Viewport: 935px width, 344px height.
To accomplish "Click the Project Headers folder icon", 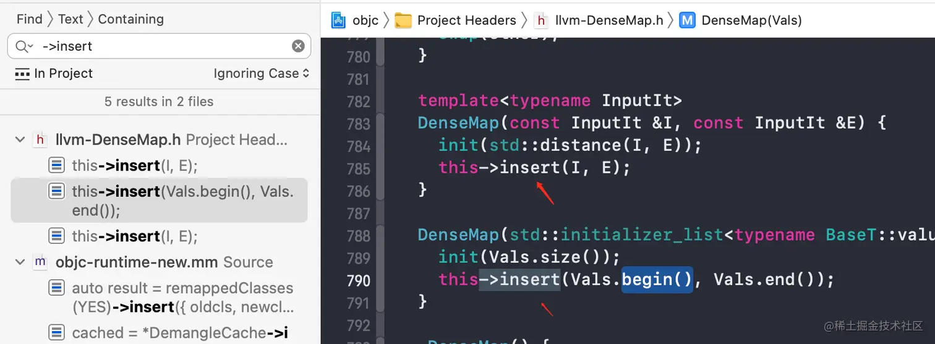I will tap(403, 20).
